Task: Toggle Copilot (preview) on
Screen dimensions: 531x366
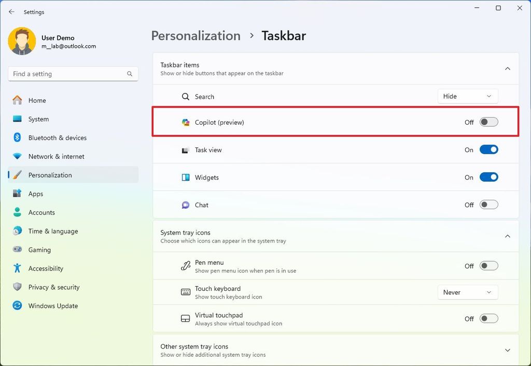Action: tap(488, 121)
